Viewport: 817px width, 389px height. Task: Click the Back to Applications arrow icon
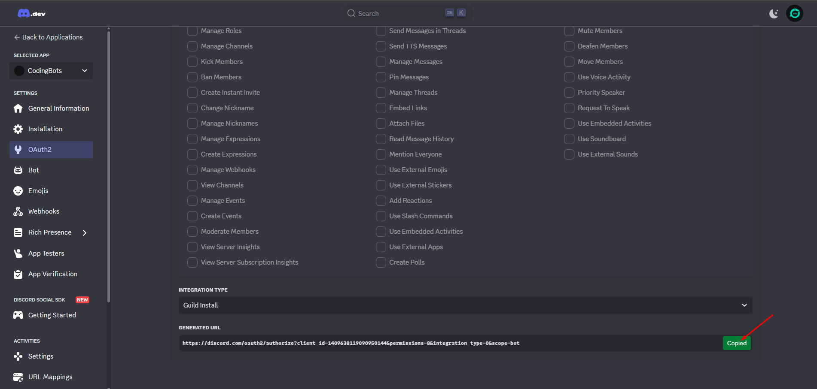(17, 37)
